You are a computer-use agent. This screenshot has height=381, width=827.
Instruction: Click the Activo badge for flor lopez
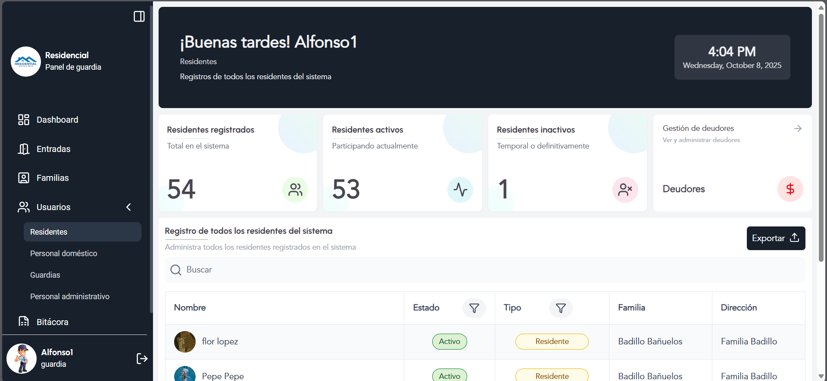pyautogui.click(x=449, y=341)
